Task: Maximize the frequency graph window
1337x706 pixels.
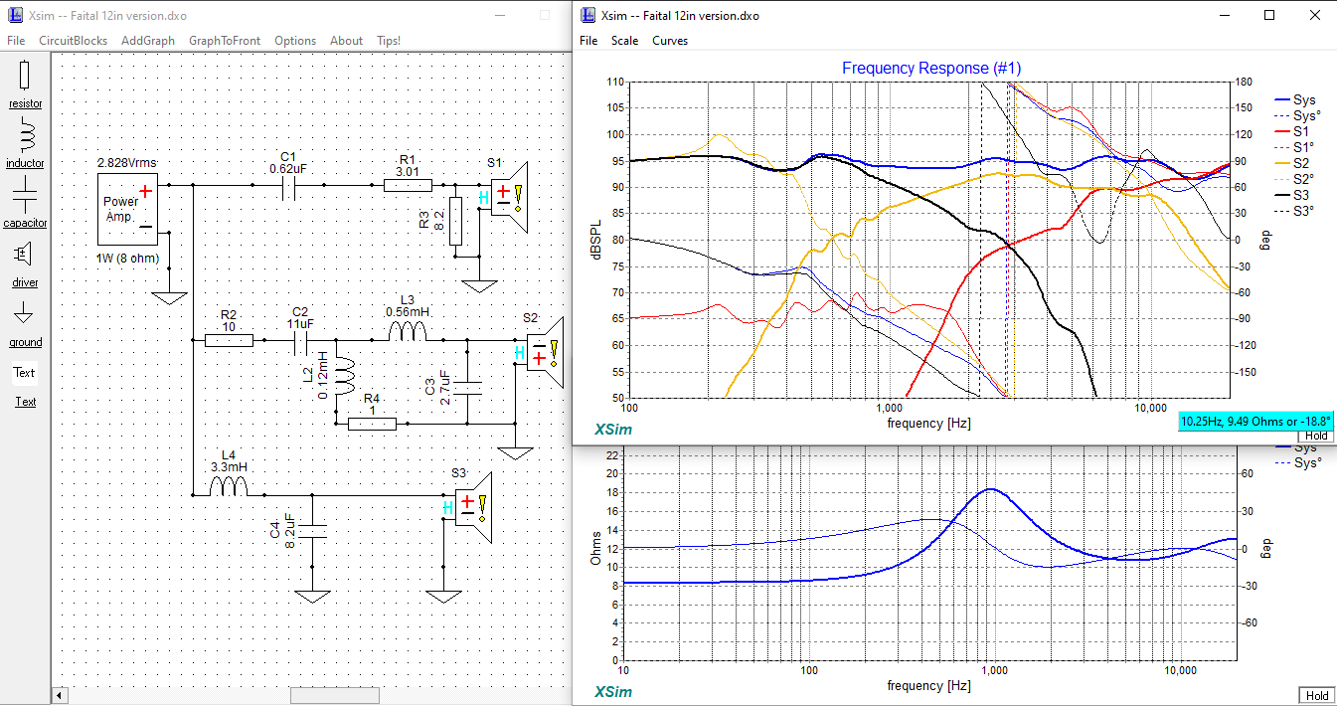Action: tap(1269, 15)
